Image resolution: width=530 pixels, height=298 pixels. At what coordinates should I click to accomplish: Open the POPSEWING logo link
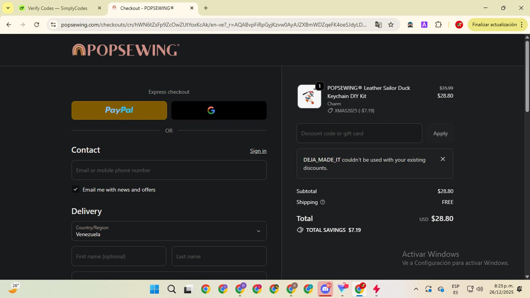(x=125, y=50)
